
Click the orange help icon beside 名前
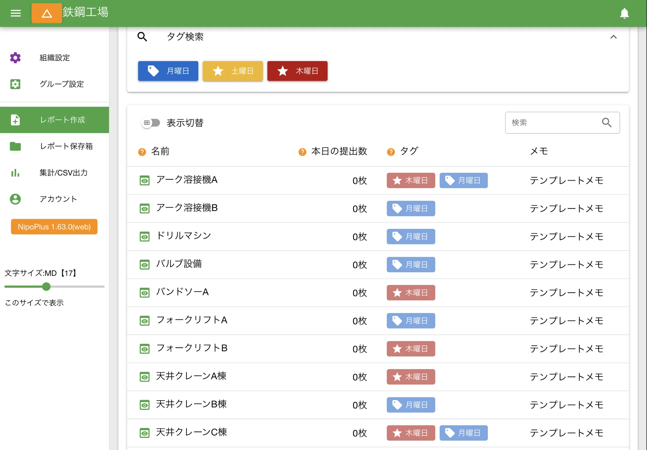[142, 152]
